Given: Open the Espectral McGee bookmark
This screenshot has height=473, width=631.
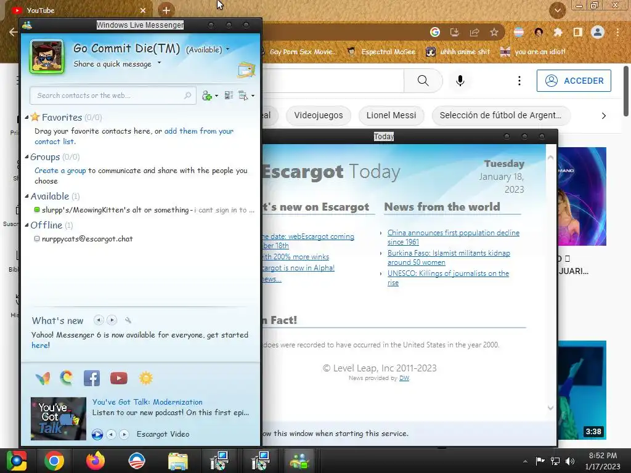Looking at the screenshot, I should [x=382, y=52].
